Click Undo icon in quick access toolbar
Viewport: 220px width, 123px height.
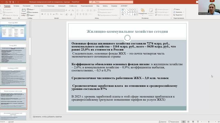2,2
